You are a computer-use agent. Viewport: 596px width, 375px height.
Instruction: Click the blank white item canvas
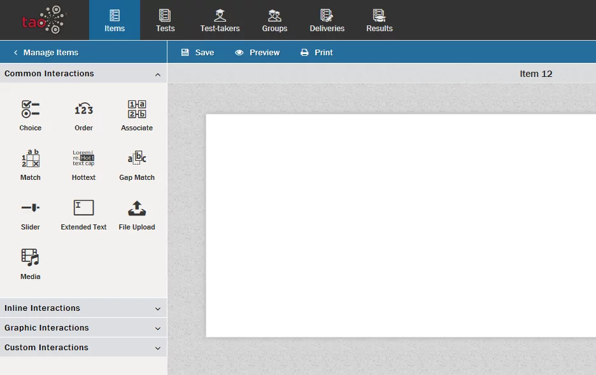pyautogui.click(x=400, y=226)
